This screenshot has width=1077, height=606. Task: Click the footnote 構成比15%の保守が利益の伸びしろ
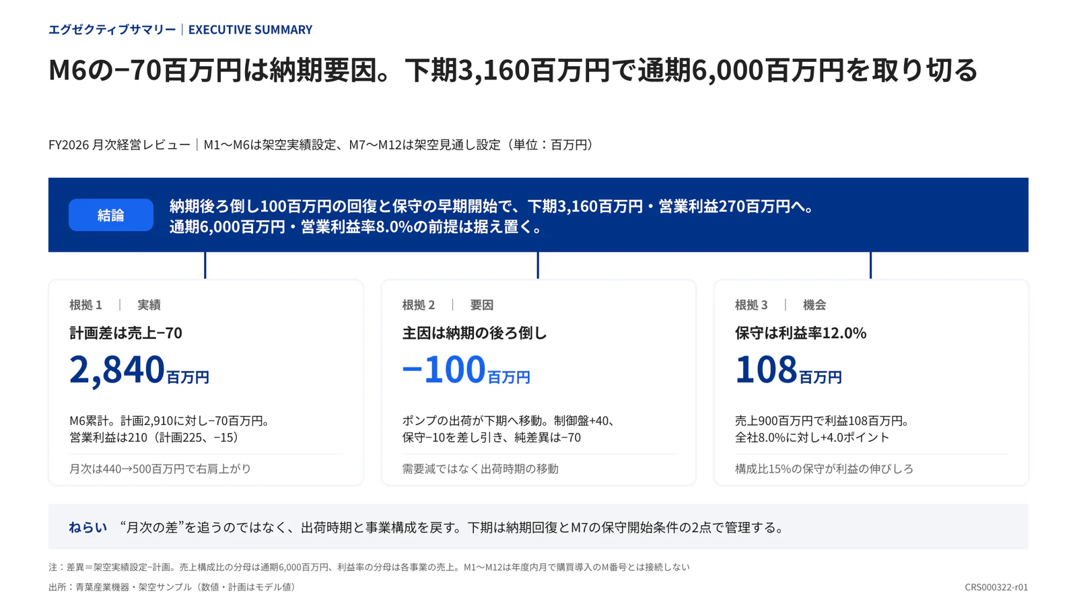point(825,469)
